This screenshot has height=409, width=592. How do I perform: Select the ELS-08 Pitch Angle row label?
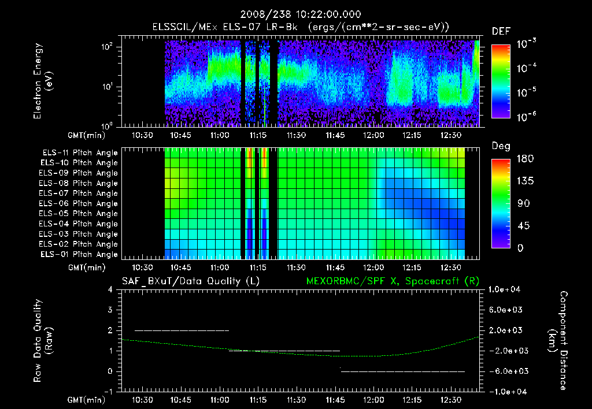(78, 183)
